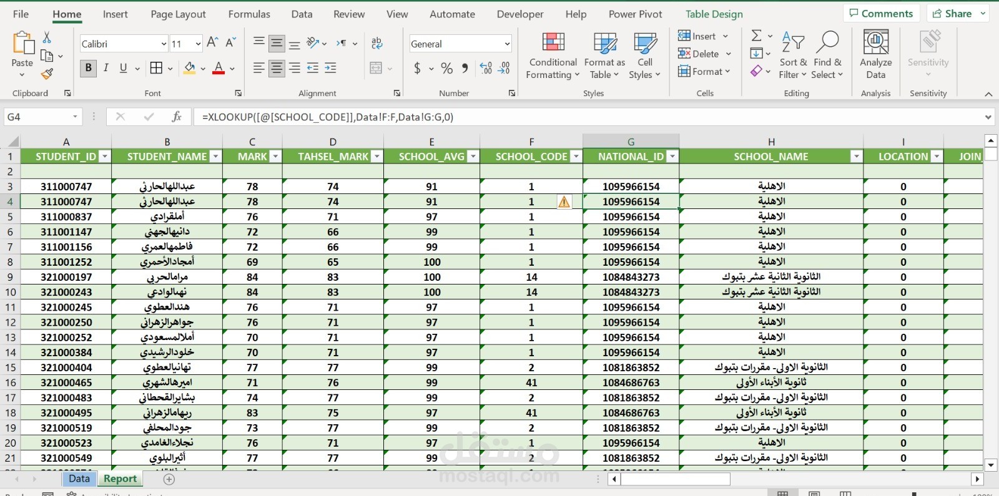Click the Format Painter brush icon
This screenshot has height=496, width=999.
click(47, 74)
